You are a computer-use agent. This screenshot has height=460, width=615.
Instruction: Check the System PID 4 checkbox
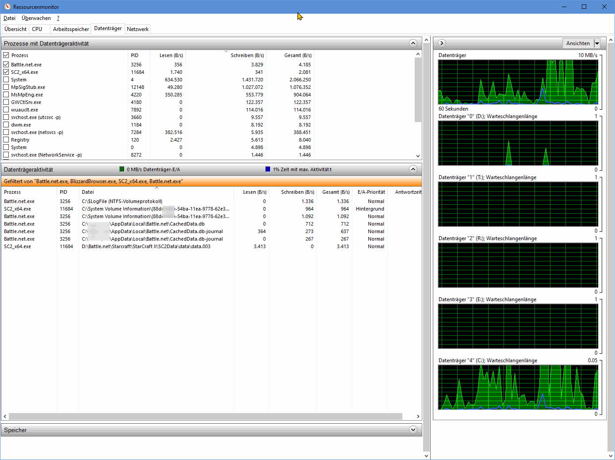tap(6, 80)
